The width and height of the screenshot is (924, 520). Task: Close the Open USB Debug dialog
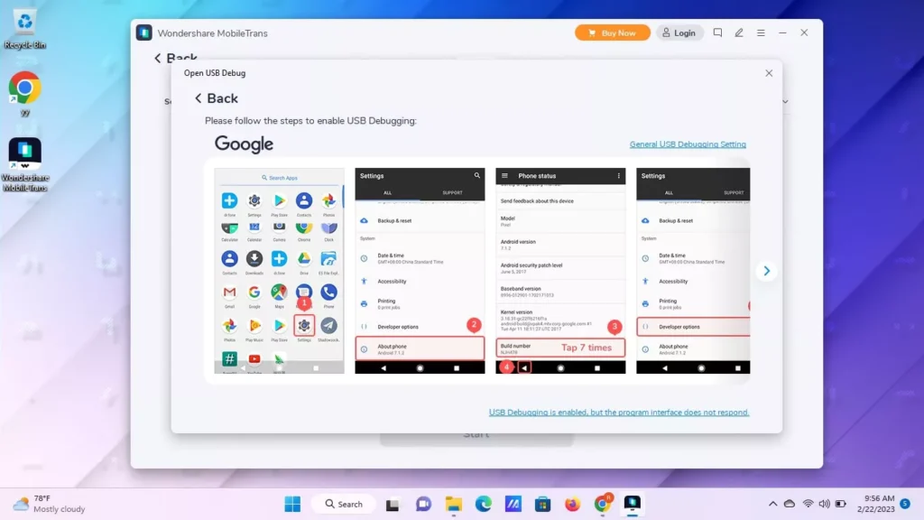(x=769, y=73)
